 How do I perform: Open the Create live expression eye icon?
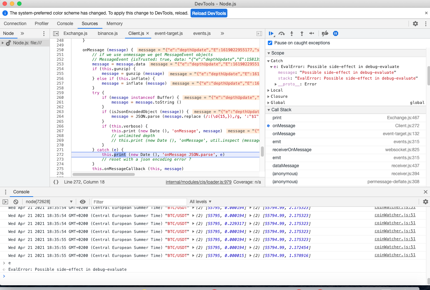[x=83, y=201]
